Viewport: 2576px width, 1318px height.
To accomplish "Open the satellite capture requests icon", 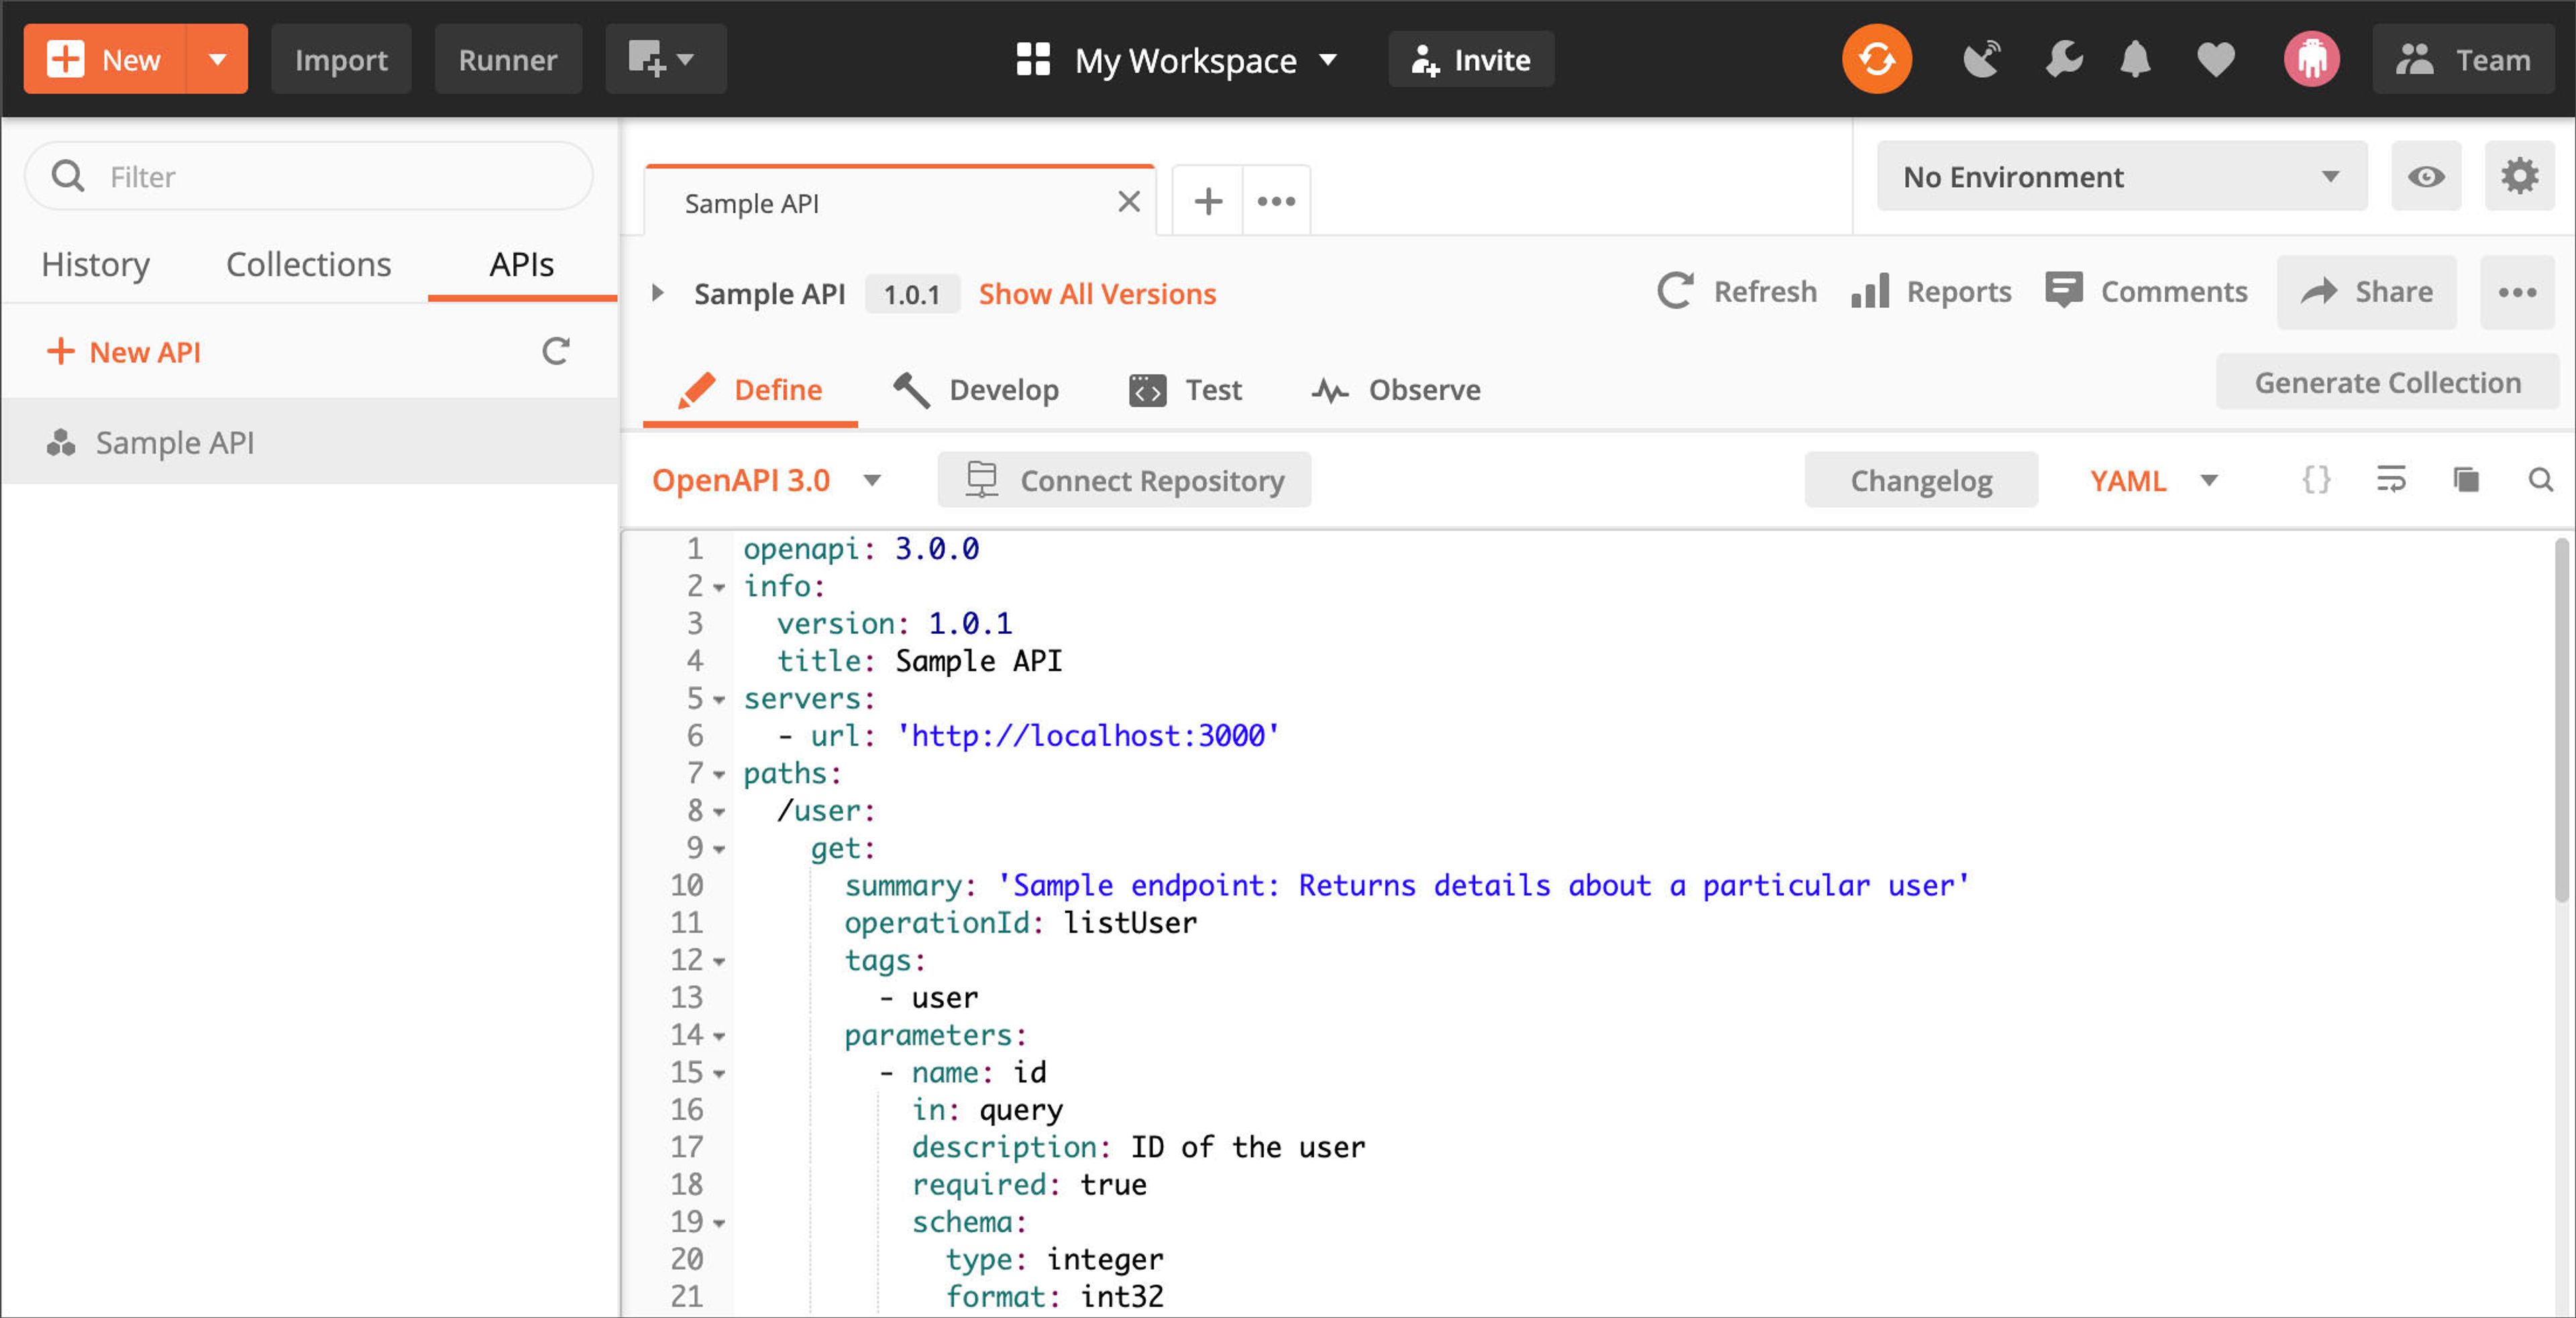I will pyautogui.click(x=1981, y=59).
